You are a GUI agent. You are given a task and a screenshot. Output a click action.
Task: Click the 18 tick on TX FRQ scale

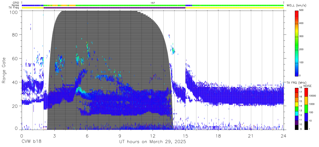[x=300, y=88]
